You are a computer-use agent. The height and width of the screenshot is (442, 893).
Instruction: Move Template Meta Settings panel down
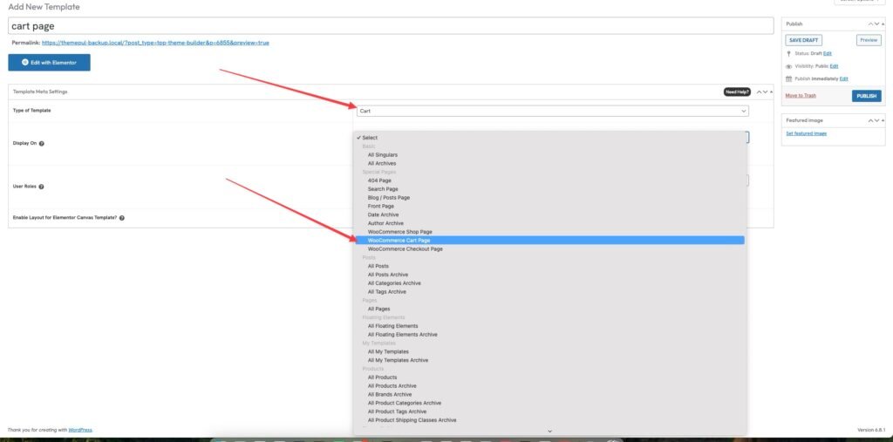pyautogui.click(x=766, y=92)
